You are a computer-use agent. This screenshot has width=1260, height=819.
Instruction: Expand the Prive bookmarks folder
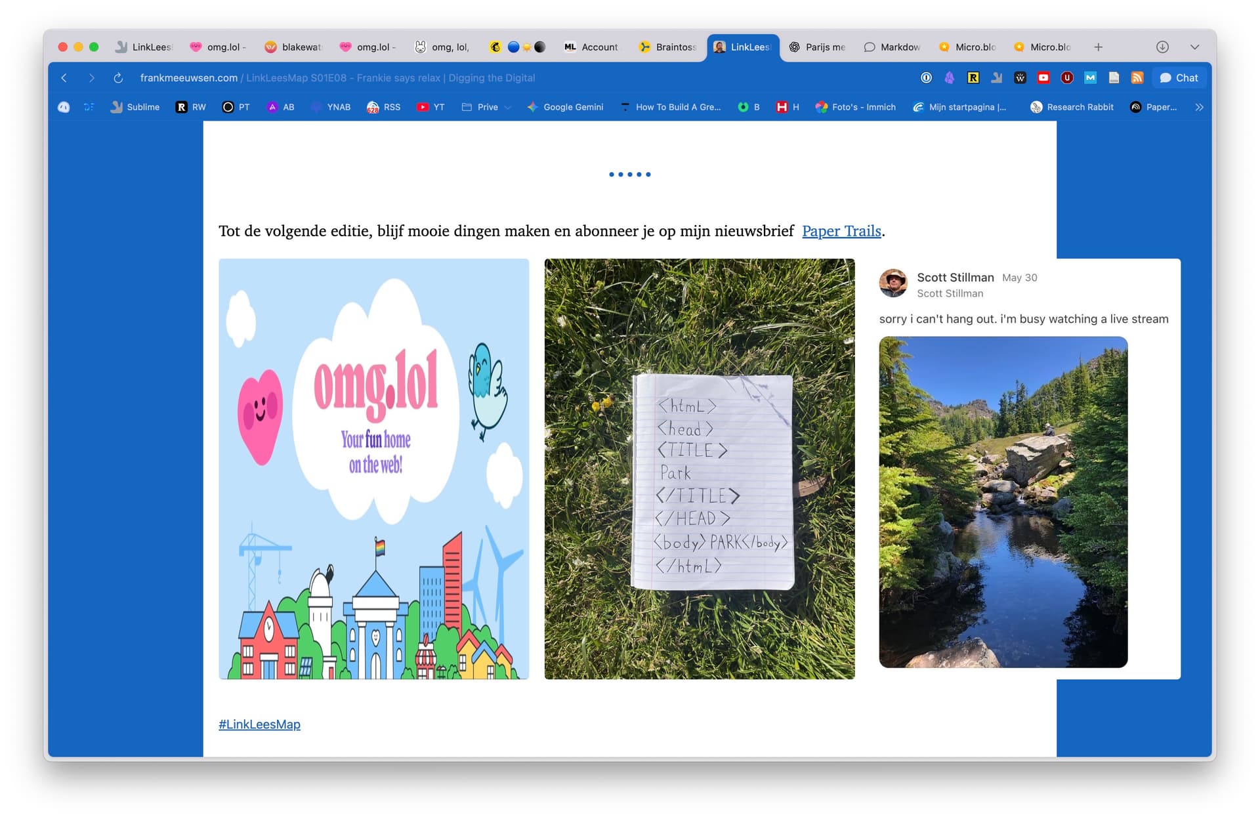tap(486, 107)
